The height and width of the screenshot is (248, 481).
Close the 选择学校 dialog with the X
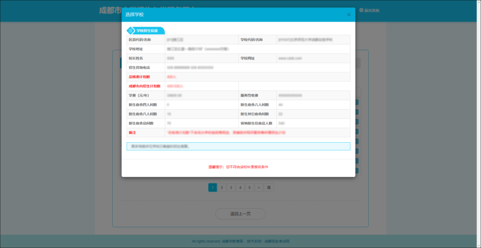(349, 15)
